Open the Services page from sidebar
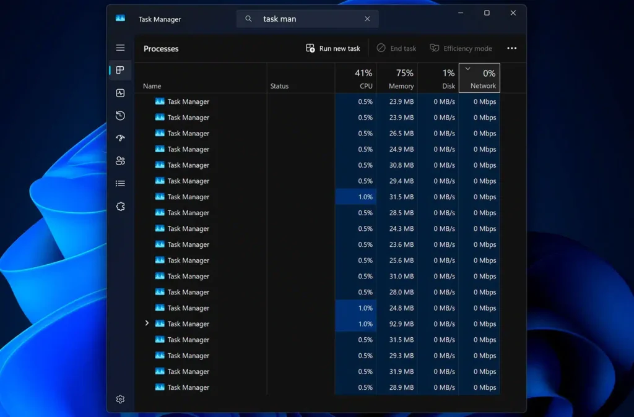Viewport: 634px width, 417px height. point(120,206)
